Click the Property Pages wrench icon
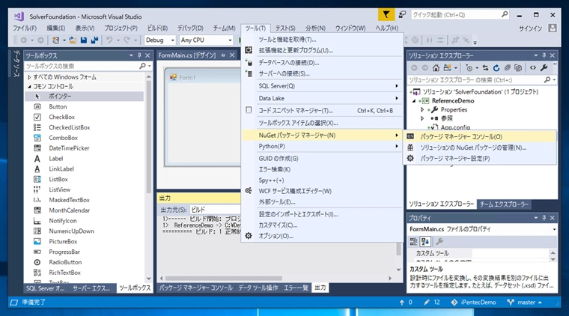 tap(439, 241)
